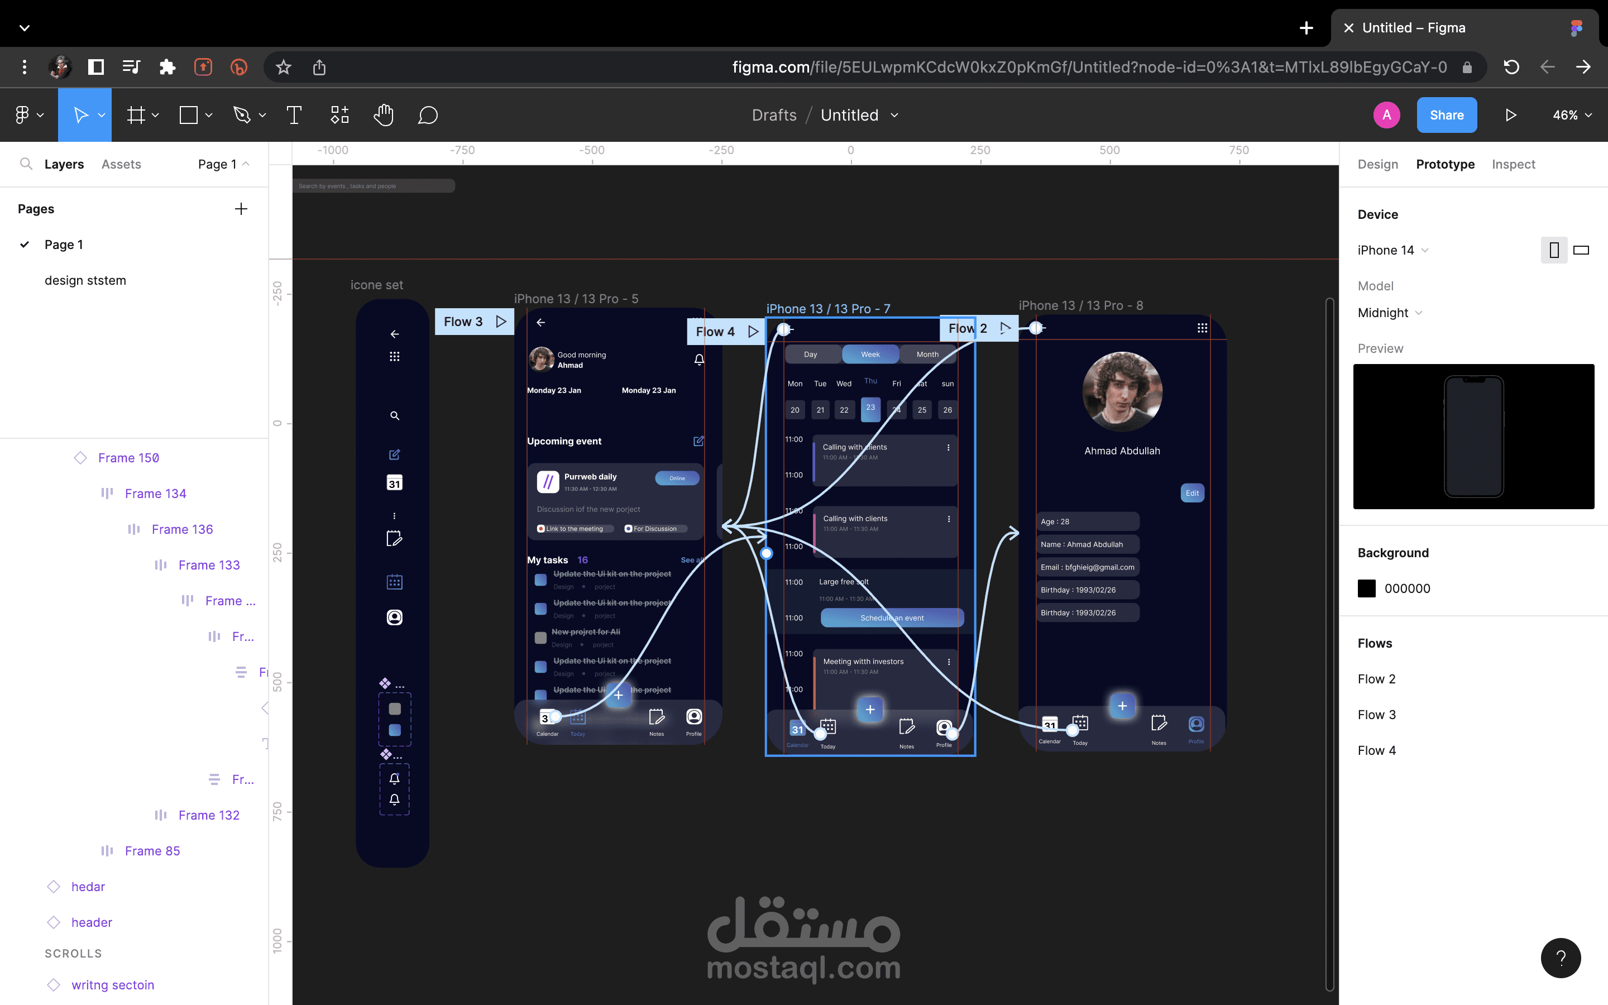Select the checked Page 1 entry
The image size is (1608, 1005).
tap(64, 245)
